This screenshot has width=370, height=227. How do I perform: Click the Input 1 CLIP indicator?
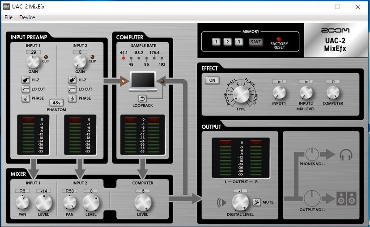click(46, 57)
